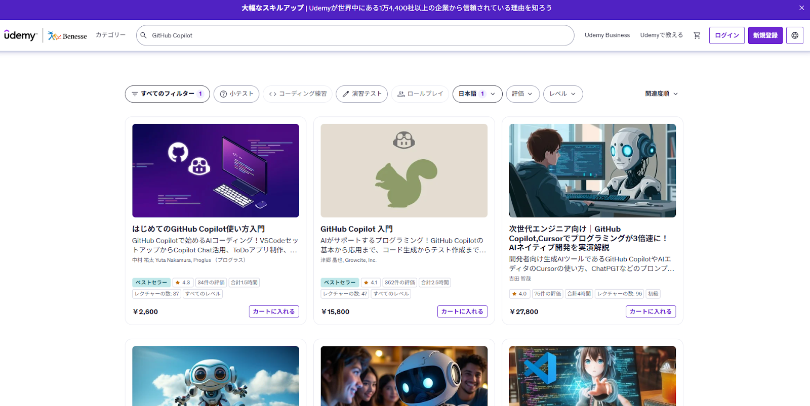Click instructor 中村 祐太 Yuta Nakamura text

pyautogui.click(x=163, y=260)
